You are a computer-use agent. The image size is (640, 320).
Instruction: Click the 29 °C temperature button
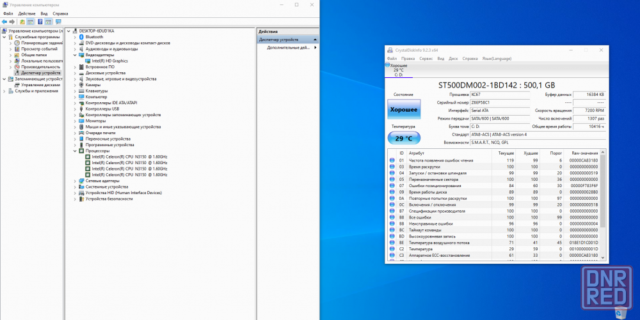click(x=403, y=138)
